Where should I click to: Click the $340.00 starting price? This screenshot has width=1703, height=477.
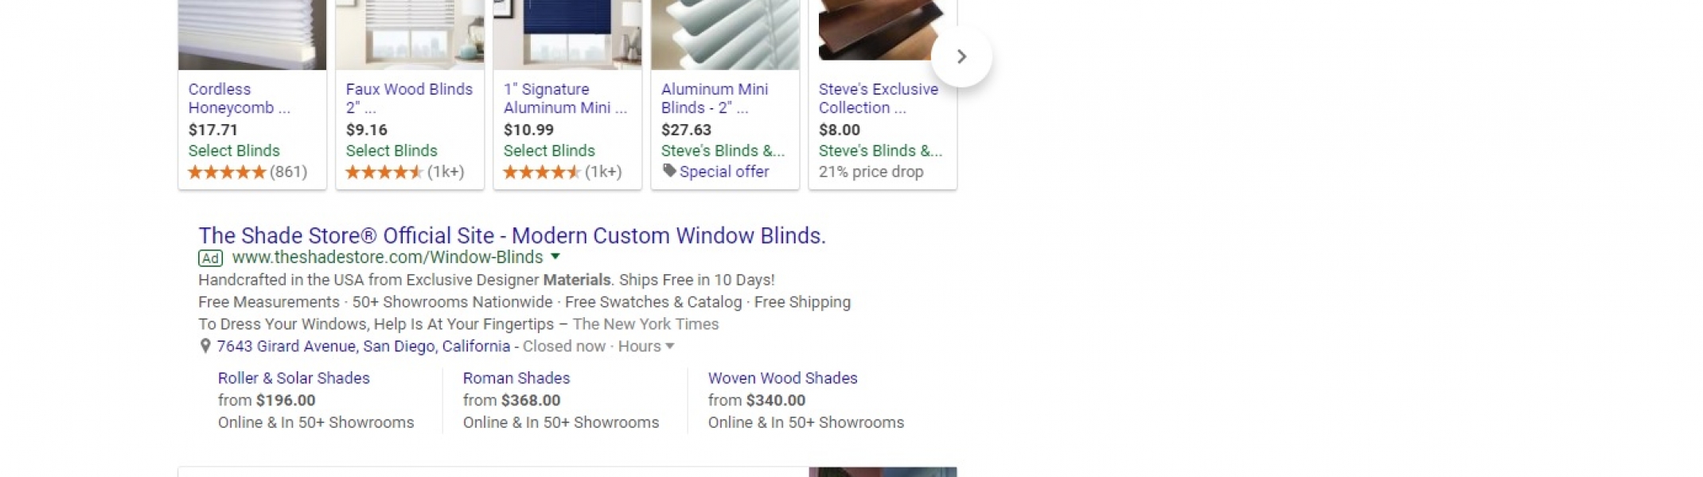coord(776,401)
